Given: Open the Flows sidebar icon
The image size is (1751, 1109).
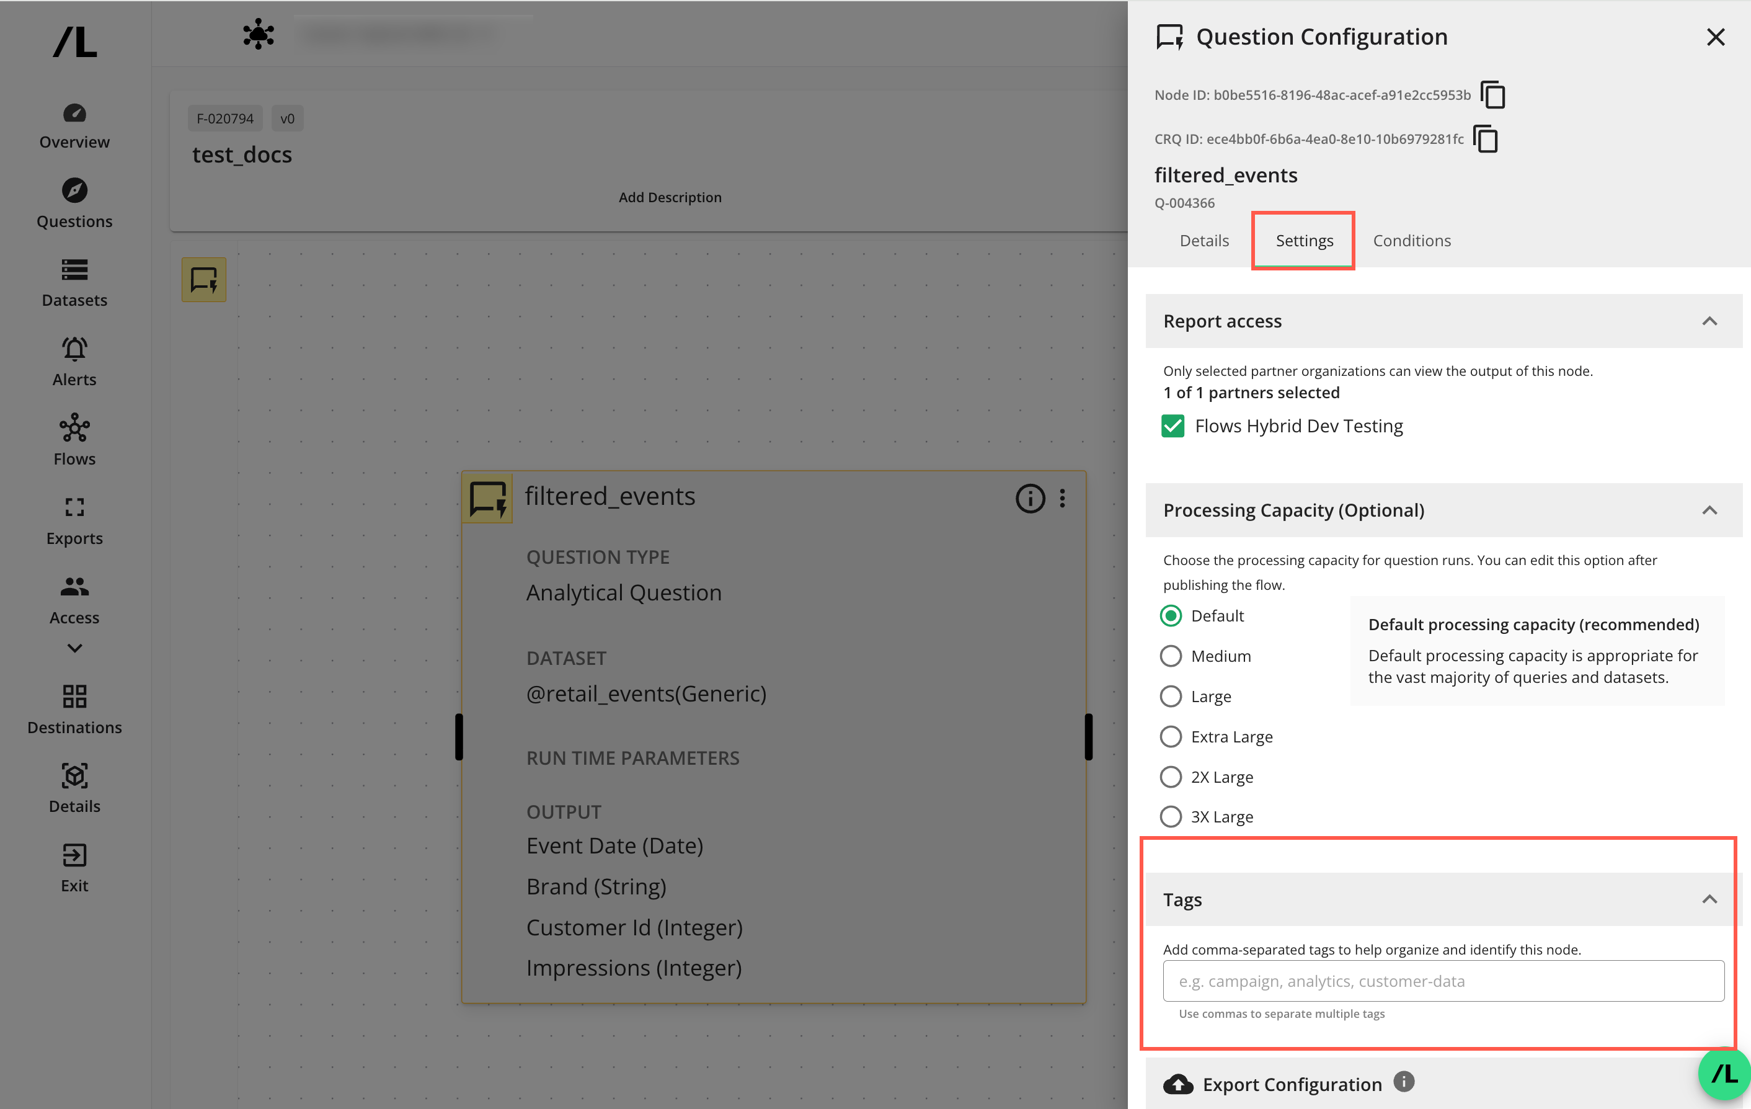Looking at the screenshot, I should coord(74,429).
